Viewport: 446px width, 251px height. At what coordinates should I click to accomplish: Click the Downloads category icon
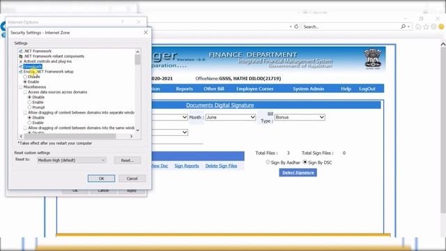click(x=20, y=67)
